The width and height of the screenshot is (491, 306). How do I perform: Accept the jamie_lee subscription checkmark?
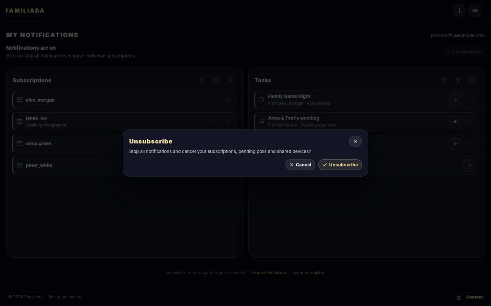213,122
